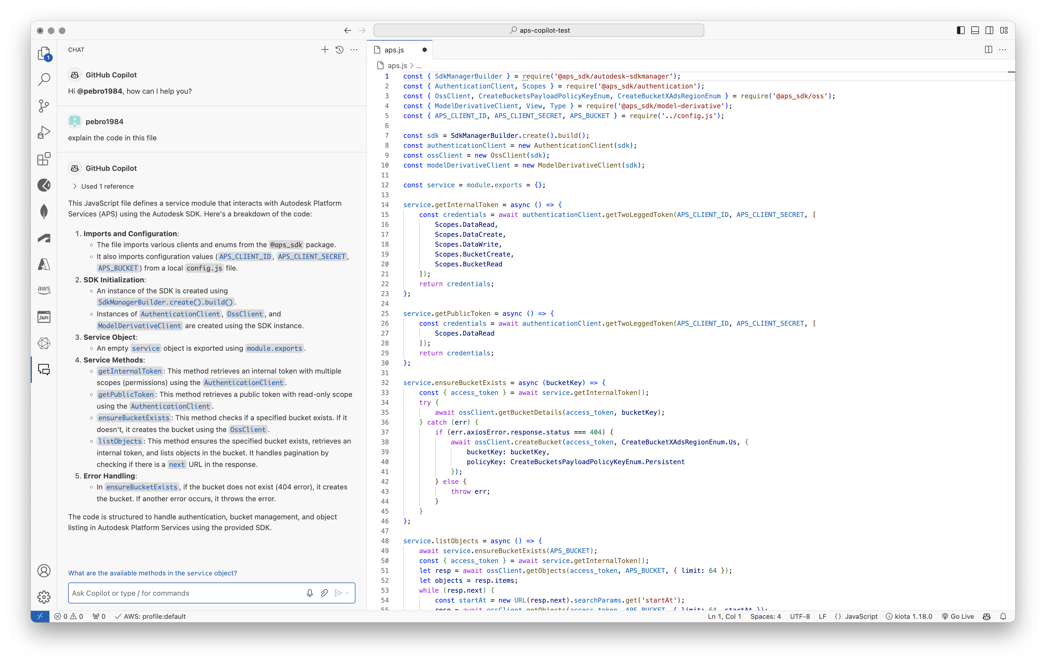Send the chat message
This screenshot has width=1046, height=663.
pos(338,593)
